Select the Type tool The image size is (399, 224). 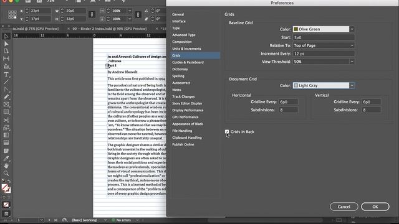tap(6, 75)
